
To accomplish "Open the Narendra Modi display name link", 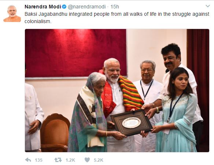I will pos(43,7).
